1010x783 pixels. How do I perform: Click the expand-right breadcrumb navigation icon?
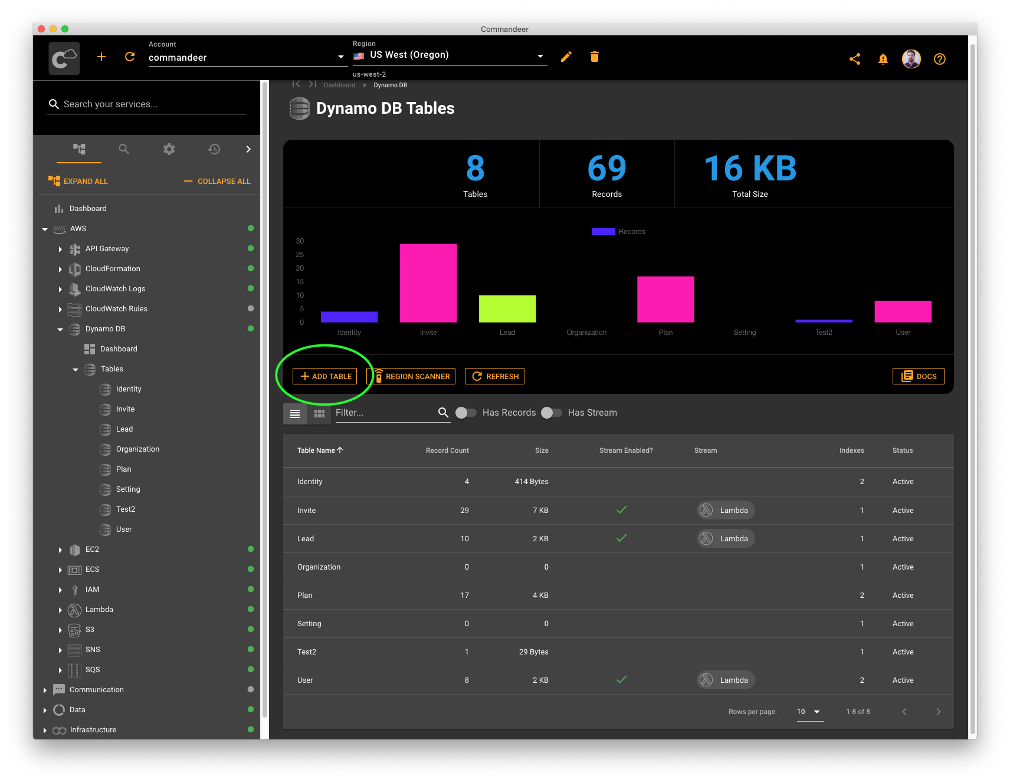tap(313, 84)
